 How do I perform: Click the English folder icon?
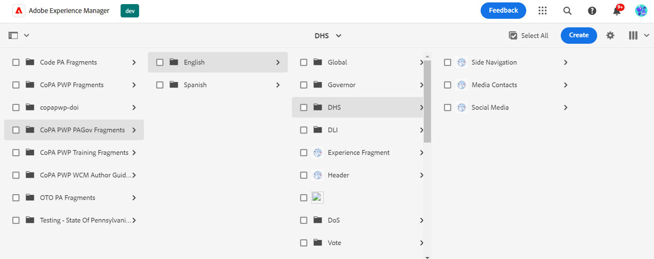pos(174,62)
